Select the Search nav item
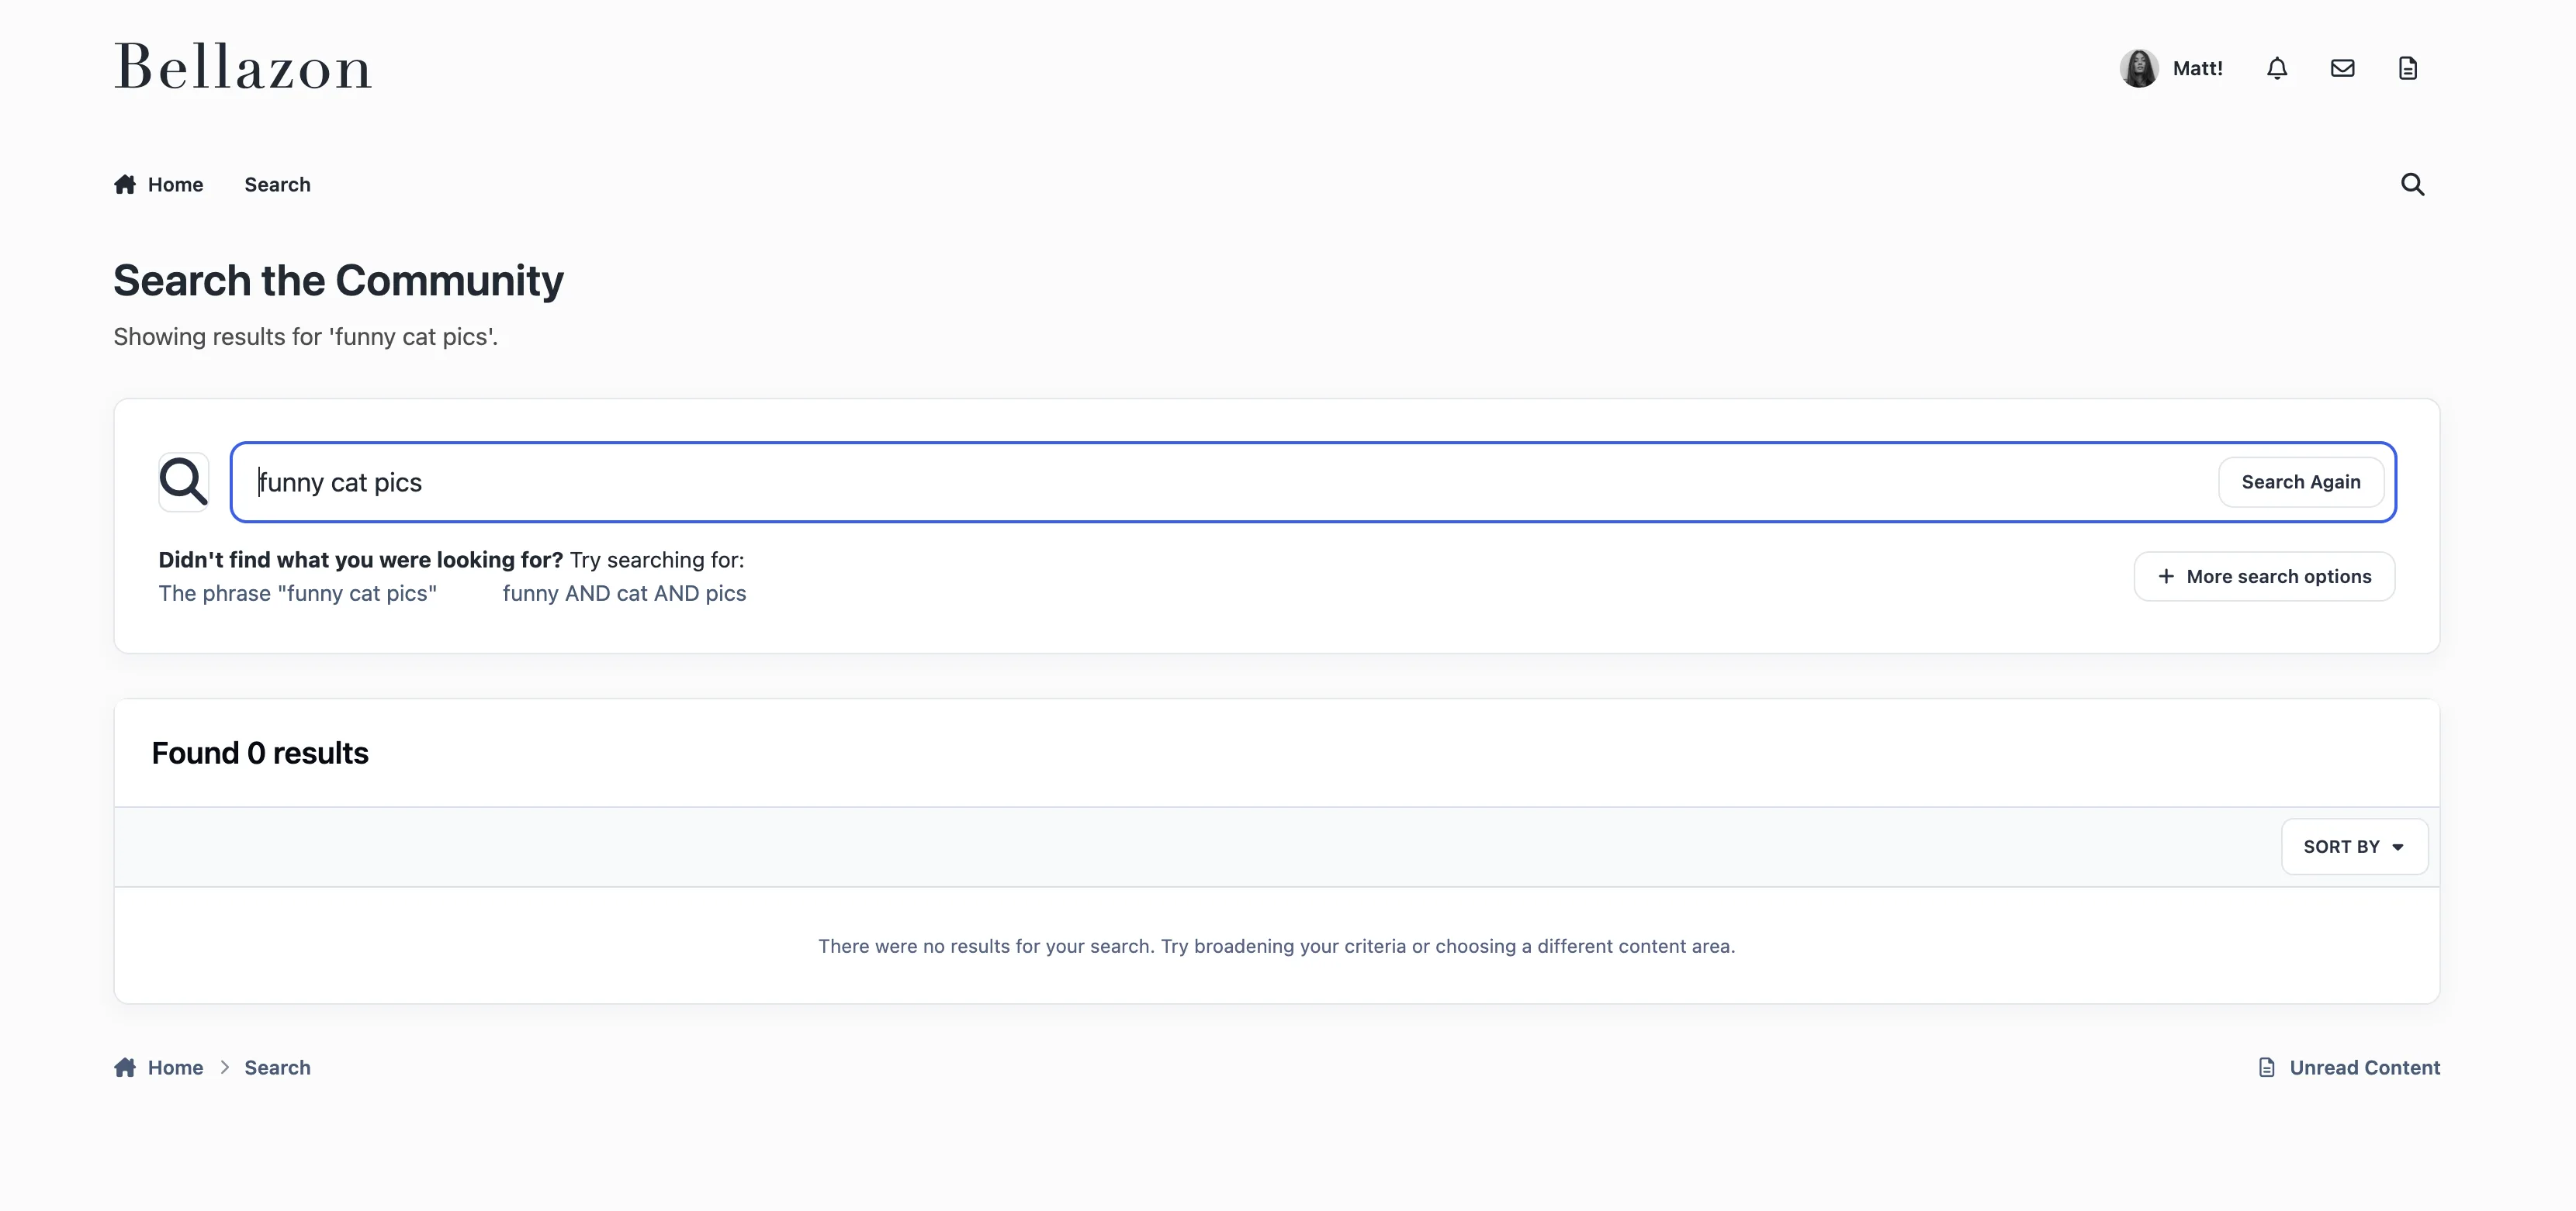The image size is (2576, 1211). click(277, 185)
